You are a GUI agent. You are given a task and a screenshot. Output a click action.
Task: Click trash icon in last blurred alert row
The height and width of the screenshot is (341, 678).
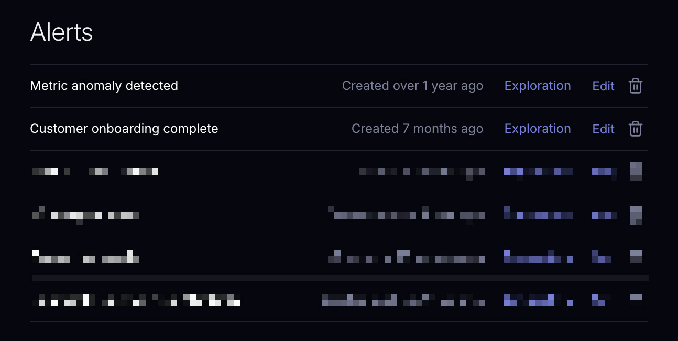click(x=636, y=299)
